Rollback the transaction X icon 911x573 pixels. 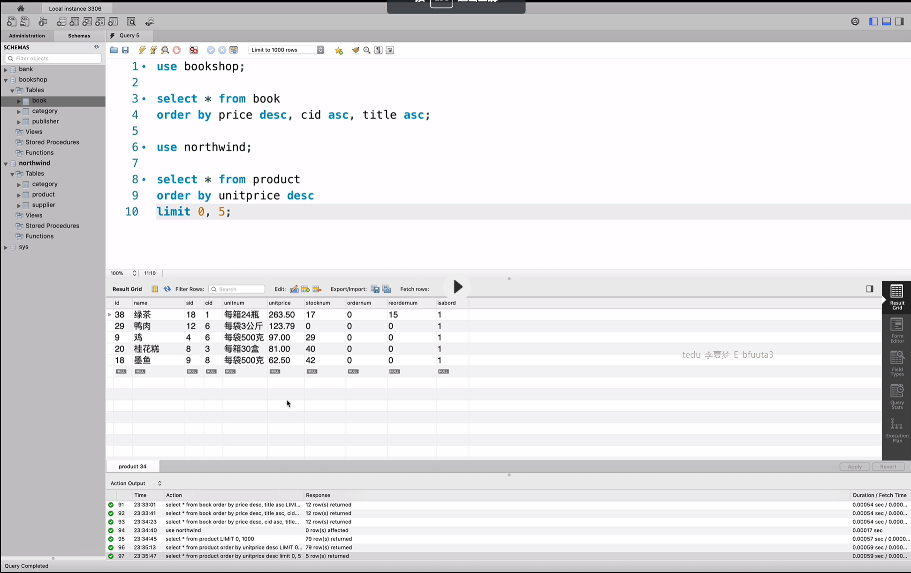click(x=222, y=50)
